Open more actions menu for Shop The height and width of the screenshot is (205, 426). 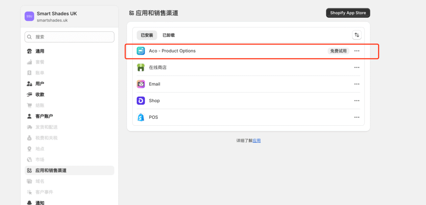[x=357, y=100]
